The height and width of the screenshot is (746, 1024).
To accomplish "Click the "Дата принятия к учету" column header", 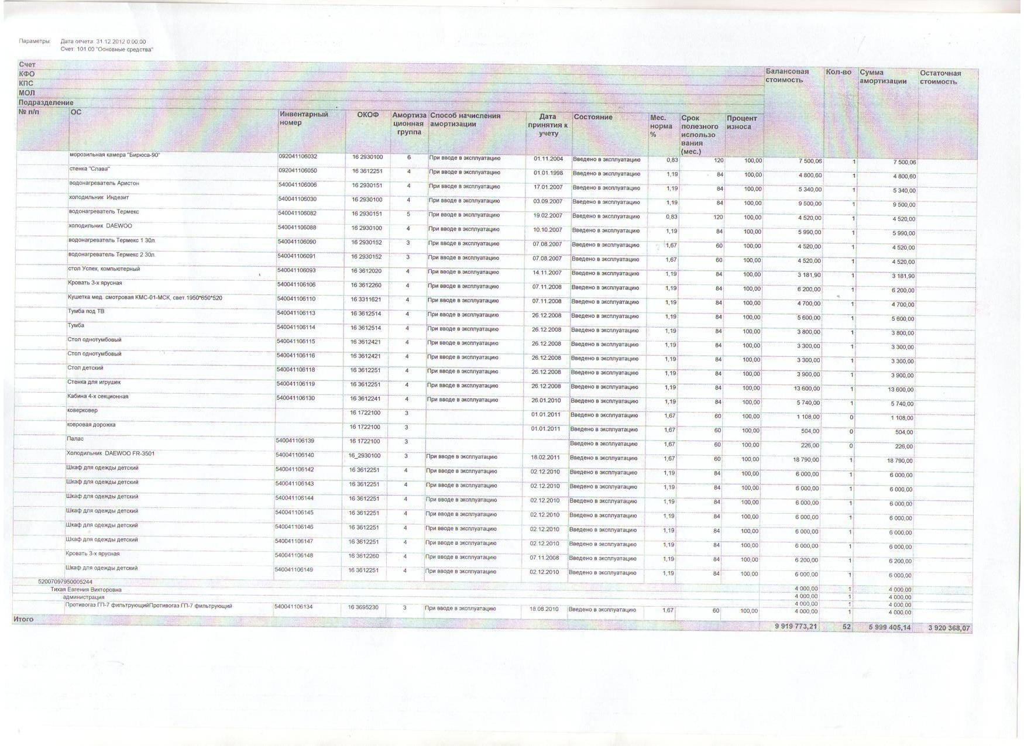I will click(548, 125).
